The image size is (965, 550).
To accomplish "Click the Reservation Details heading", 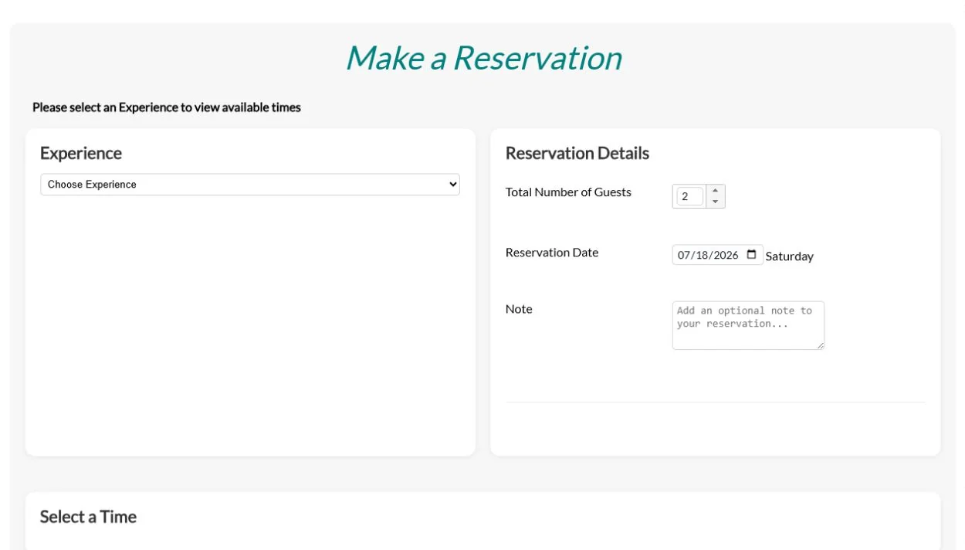I will pos(577,153).
